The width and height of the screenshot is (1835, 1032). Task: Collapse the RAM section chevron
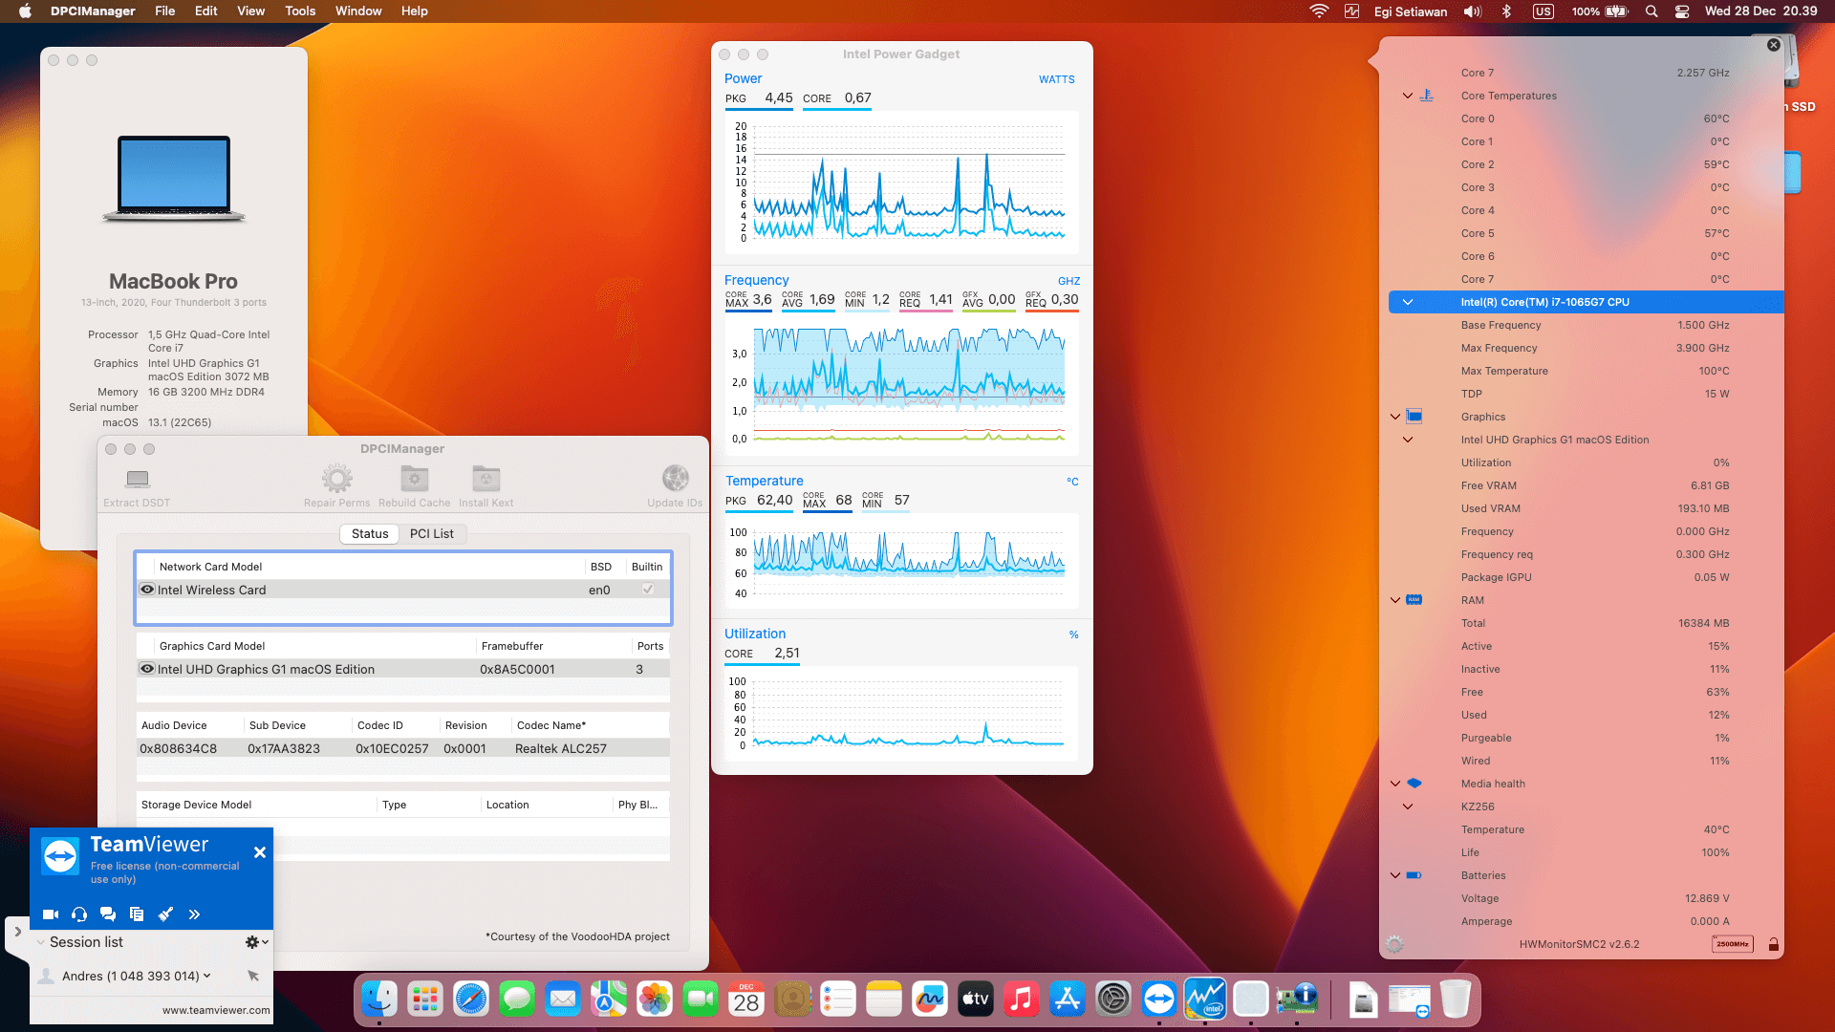[x=1394, y=600]
